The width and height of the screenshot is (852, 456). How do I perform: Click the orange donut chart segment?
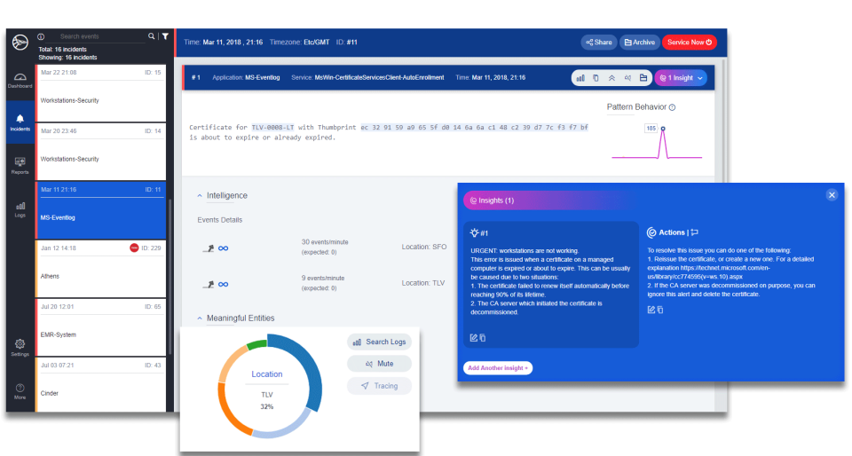[x=230, y=410]
